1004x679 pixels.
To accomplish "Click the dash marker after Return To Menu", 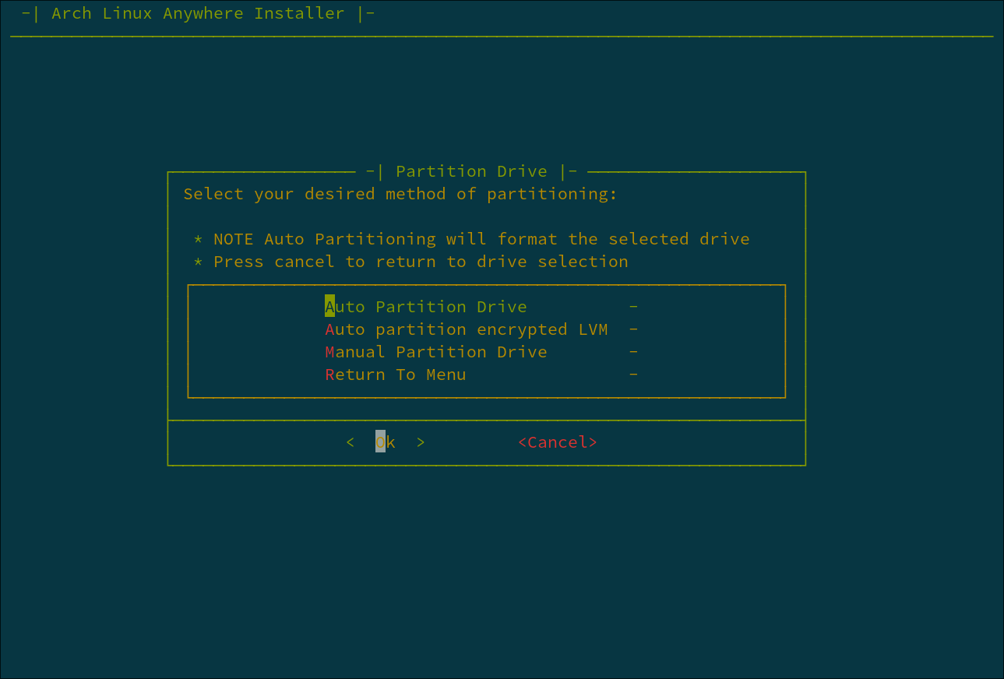I will 632,374.
